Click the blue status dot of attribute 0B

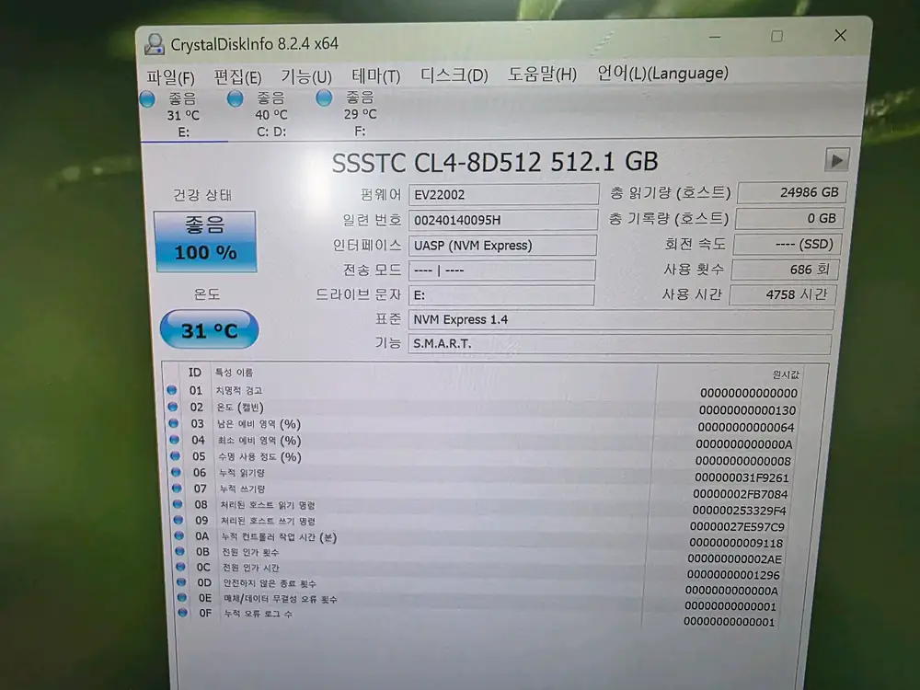click(x=180, y=551)
